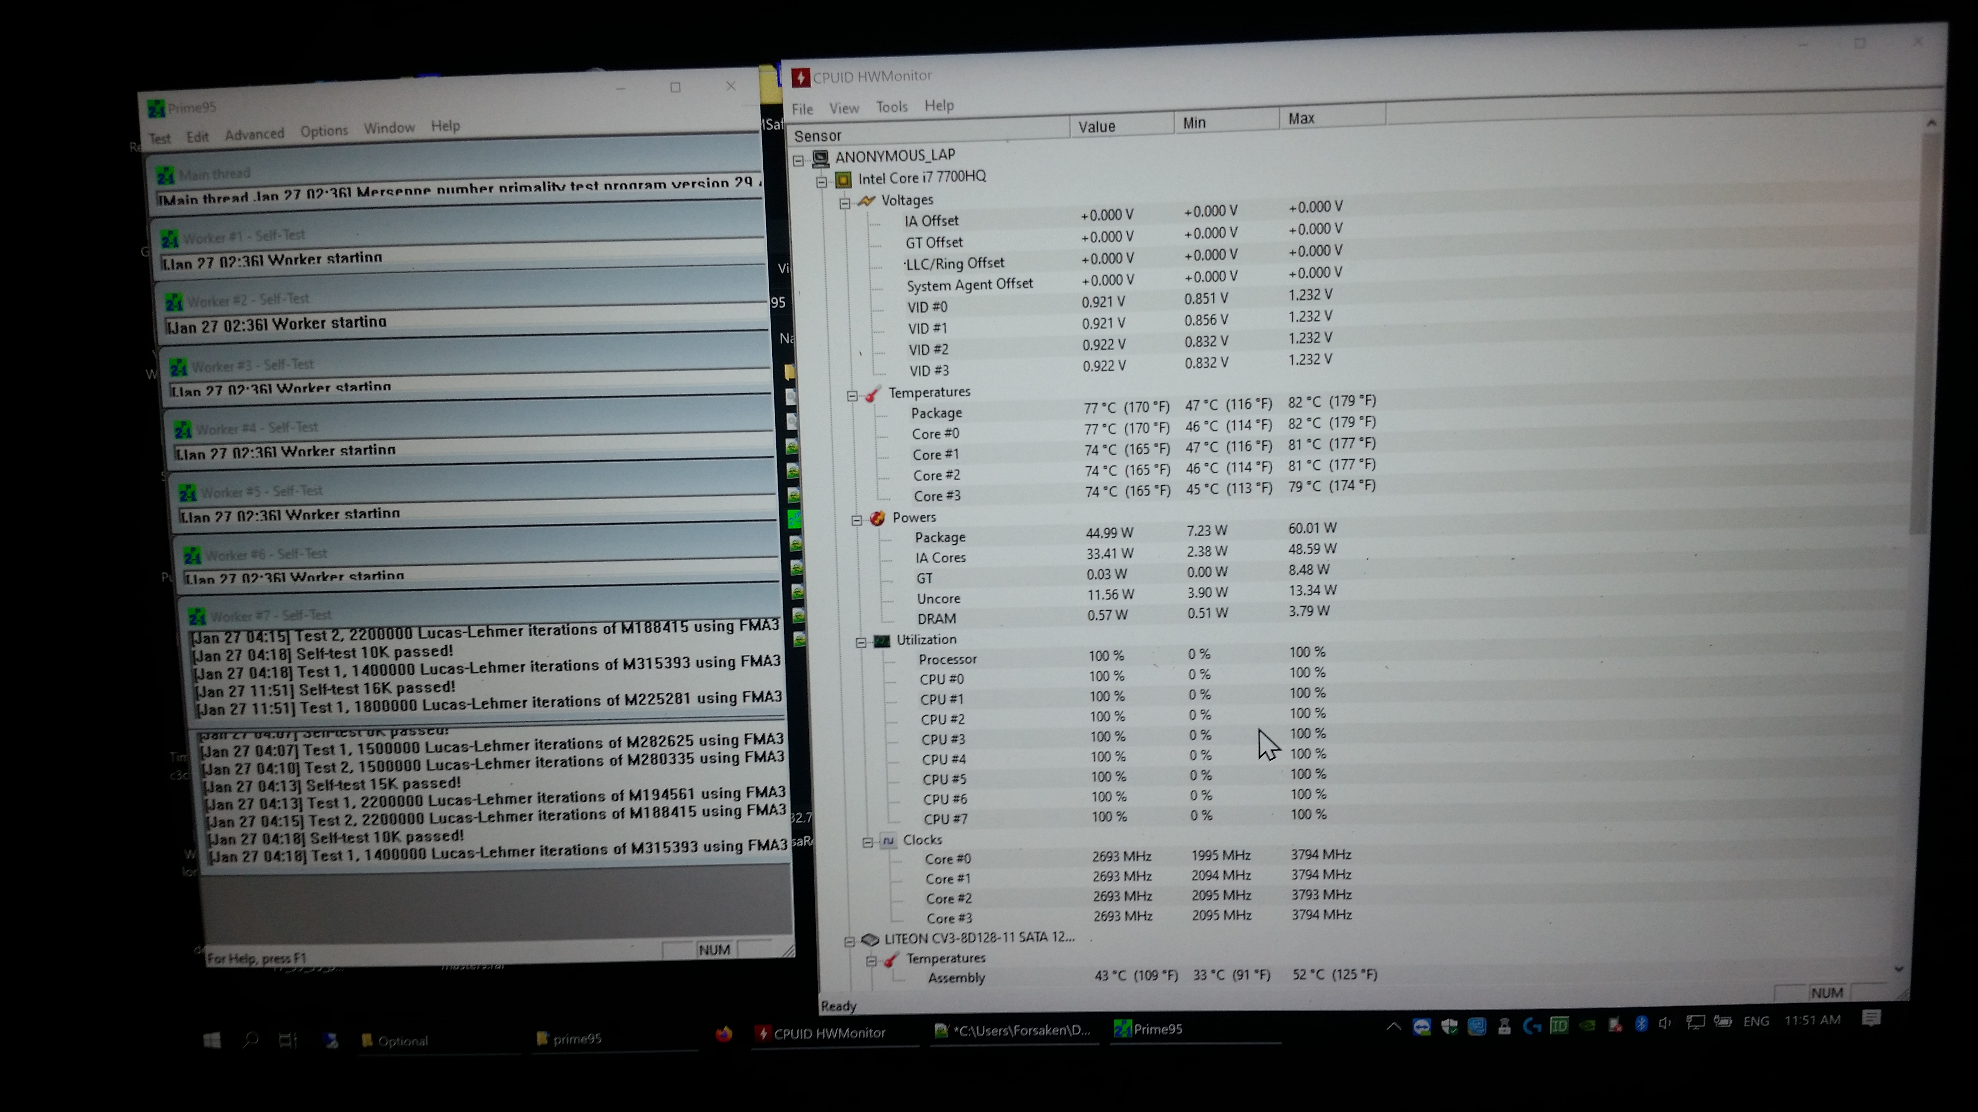Open the Windows Start menu
Image resolution: width=1978 pixels, height=1112 pixels.
(x=212, y=1040)
